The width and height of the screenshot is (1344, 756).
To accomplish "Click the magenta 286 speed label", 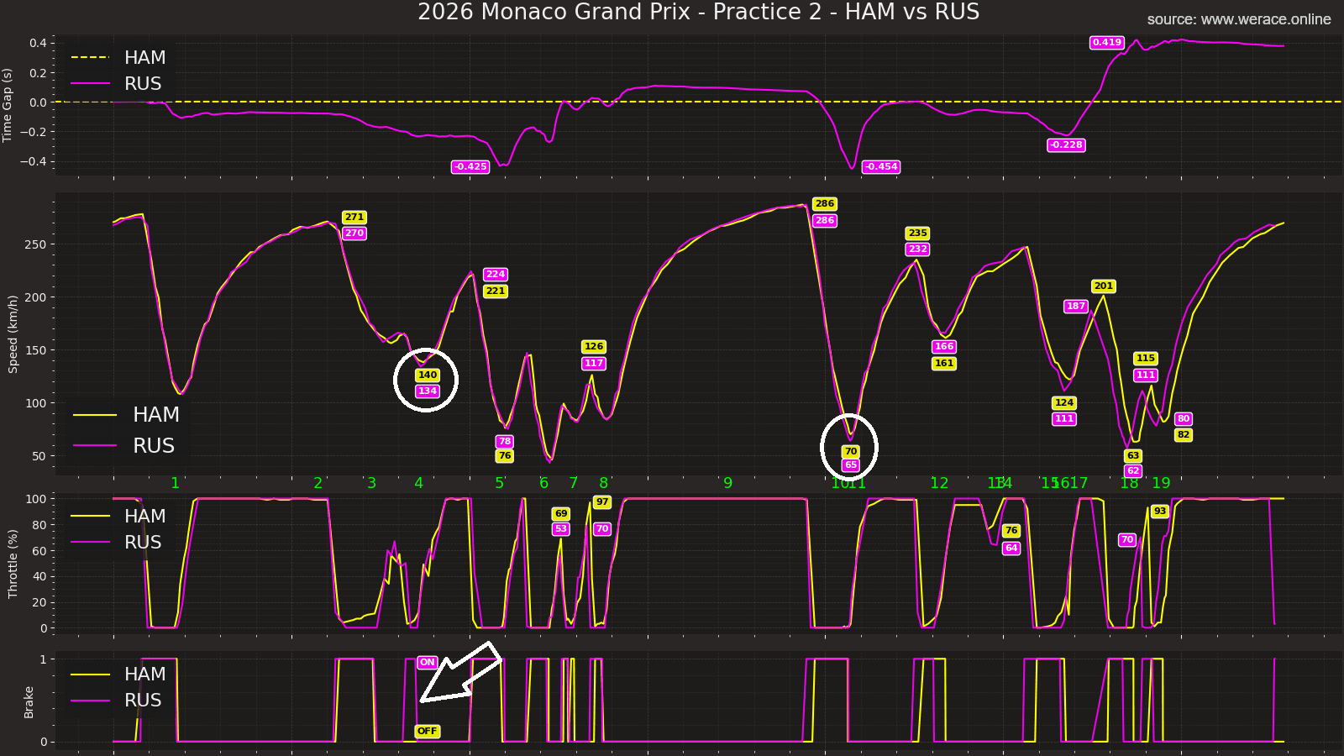I will coord(825,220).
